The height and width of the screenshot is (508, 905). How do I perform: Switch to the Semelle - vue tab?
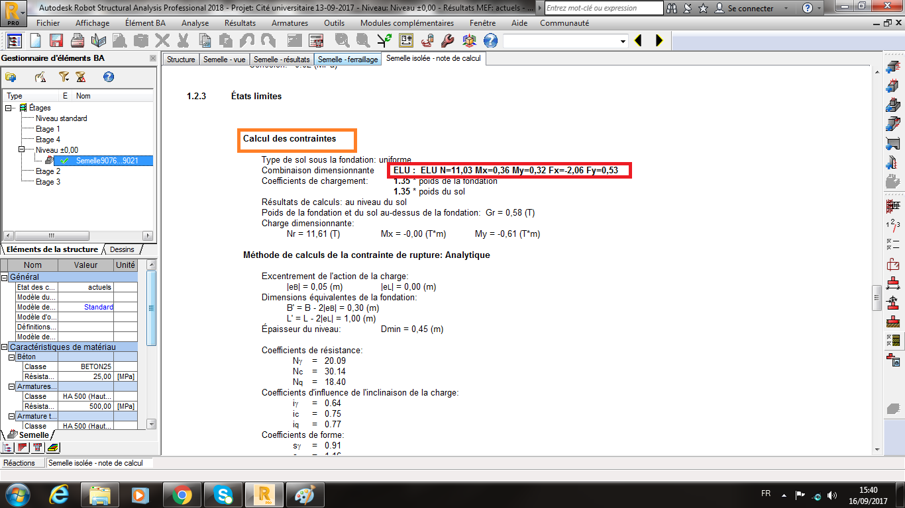(224, 60)
